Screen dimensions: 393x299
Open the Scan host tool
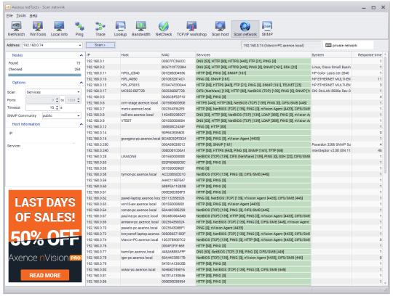220,29
